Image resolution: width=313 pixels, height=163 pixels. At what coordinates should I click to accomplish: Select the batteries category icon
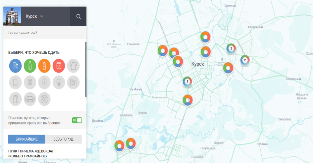44,82
